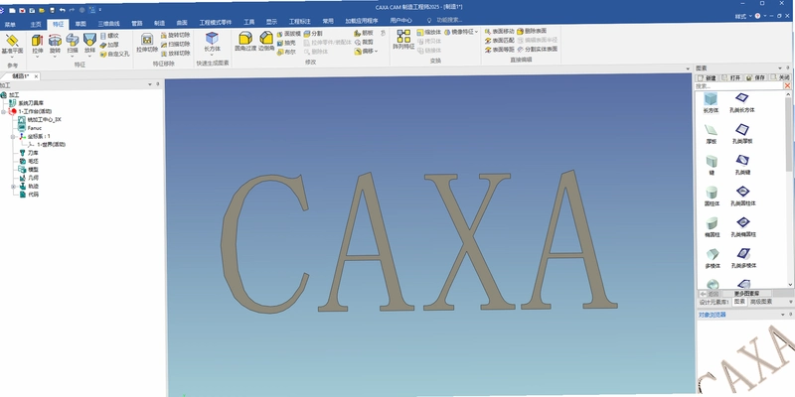This screenshot has height=397, width=795.
Task: Switch to the 曲面 ribbon tab
Action: click(x=182, y=23)
